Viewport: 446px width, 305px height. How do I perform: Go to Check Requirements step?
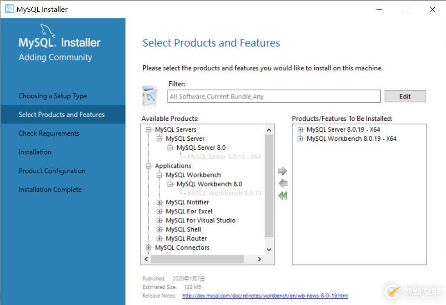[49, 133]
